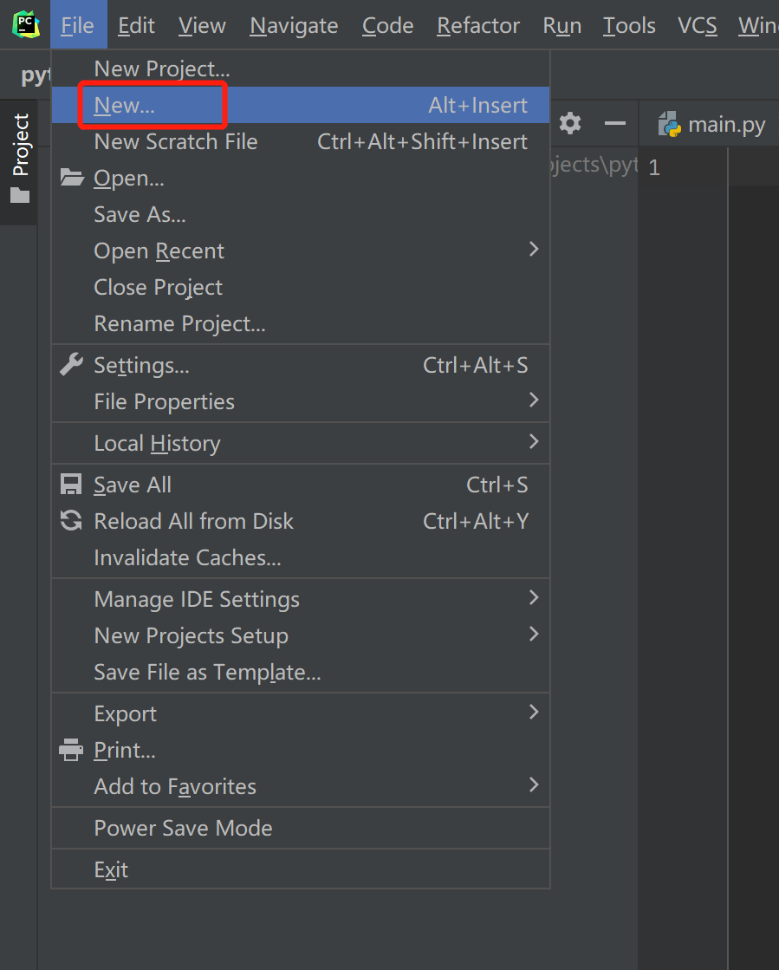Choose Rename Project...

(x=301, y=323)
